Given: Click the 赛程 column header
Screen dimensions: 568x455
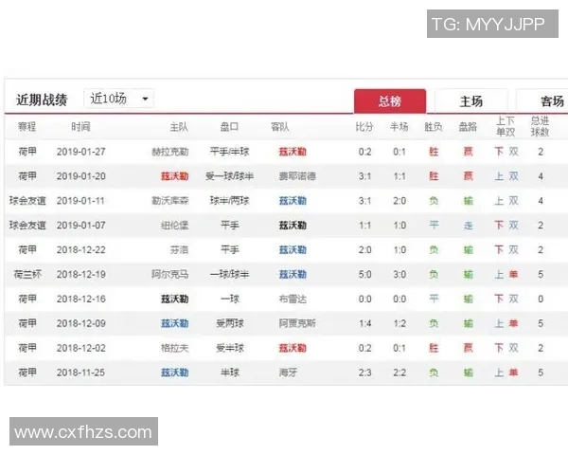Looking at the screenshot, I should 27,127.
